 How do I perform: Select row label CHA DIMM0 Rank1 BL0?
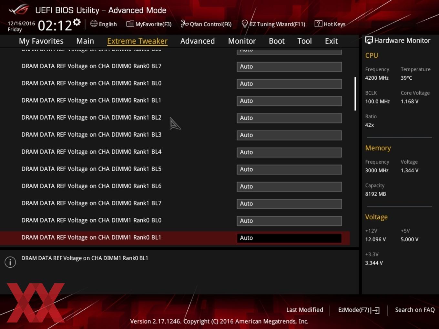(91, 83)
